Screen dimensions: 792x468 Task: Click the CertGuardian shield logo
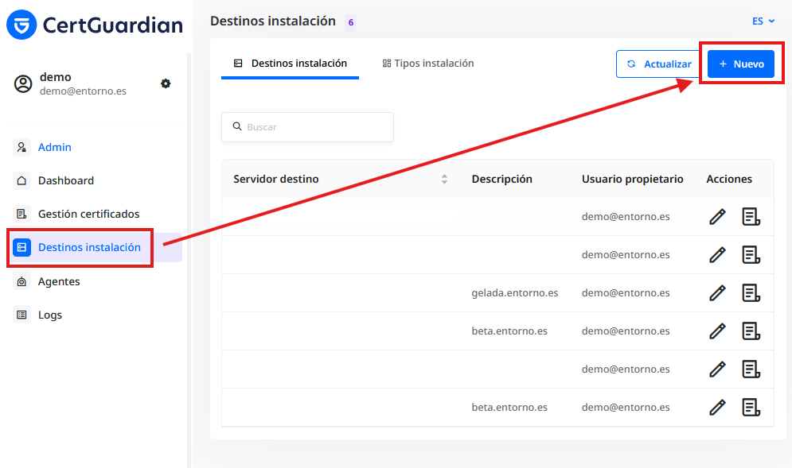click(x=21, y=25)
